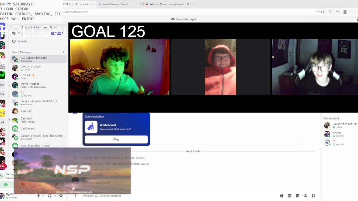Select the CJ, Jaxxon brodahl group chat

click(39, 59)
